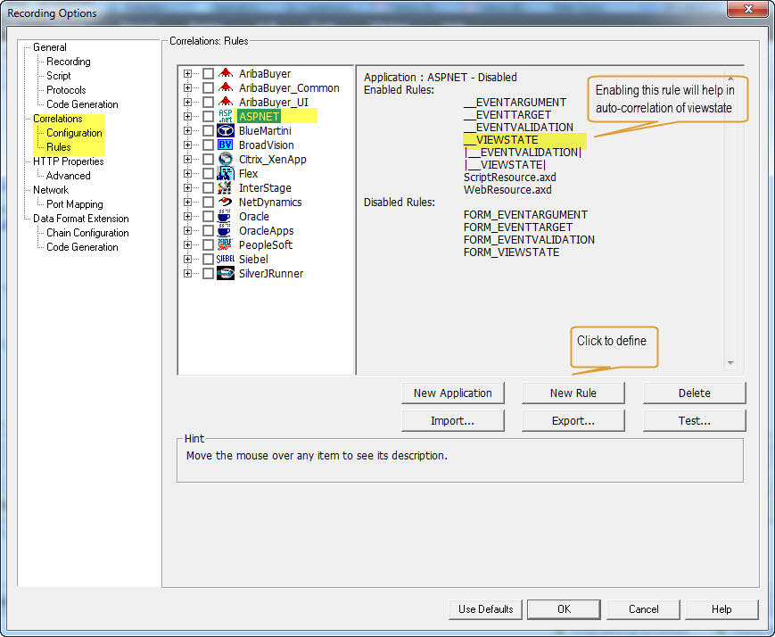775x637 pixels.
Task: Enable the ASPNET rules checkbox
Action: tap(208, 117)
